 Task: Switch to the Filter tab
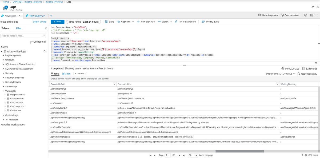(x=19, y=28)
